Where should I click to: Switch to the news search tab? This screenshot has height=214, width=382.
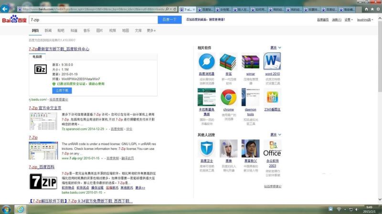(48, 31)
